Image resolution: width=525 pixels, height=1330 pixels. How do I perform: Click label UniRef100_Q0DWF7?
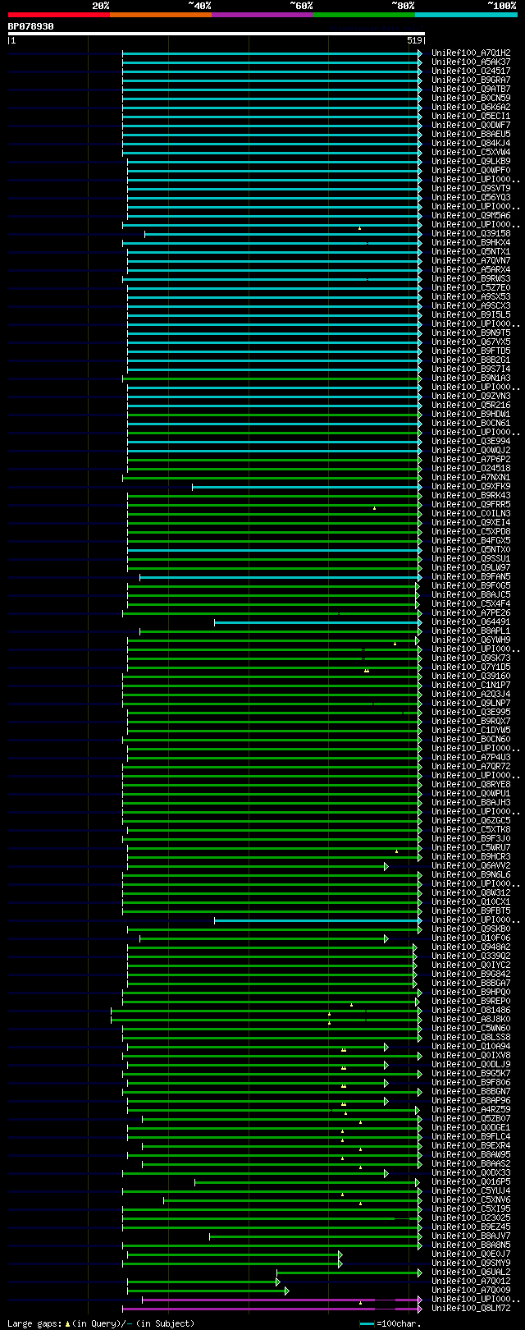click(x=472, y=126)
